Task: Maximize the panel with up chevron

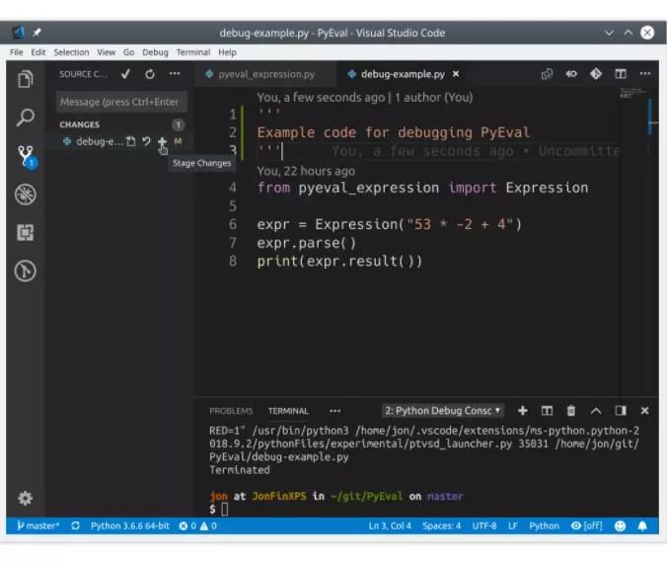Action: (596, 411)
